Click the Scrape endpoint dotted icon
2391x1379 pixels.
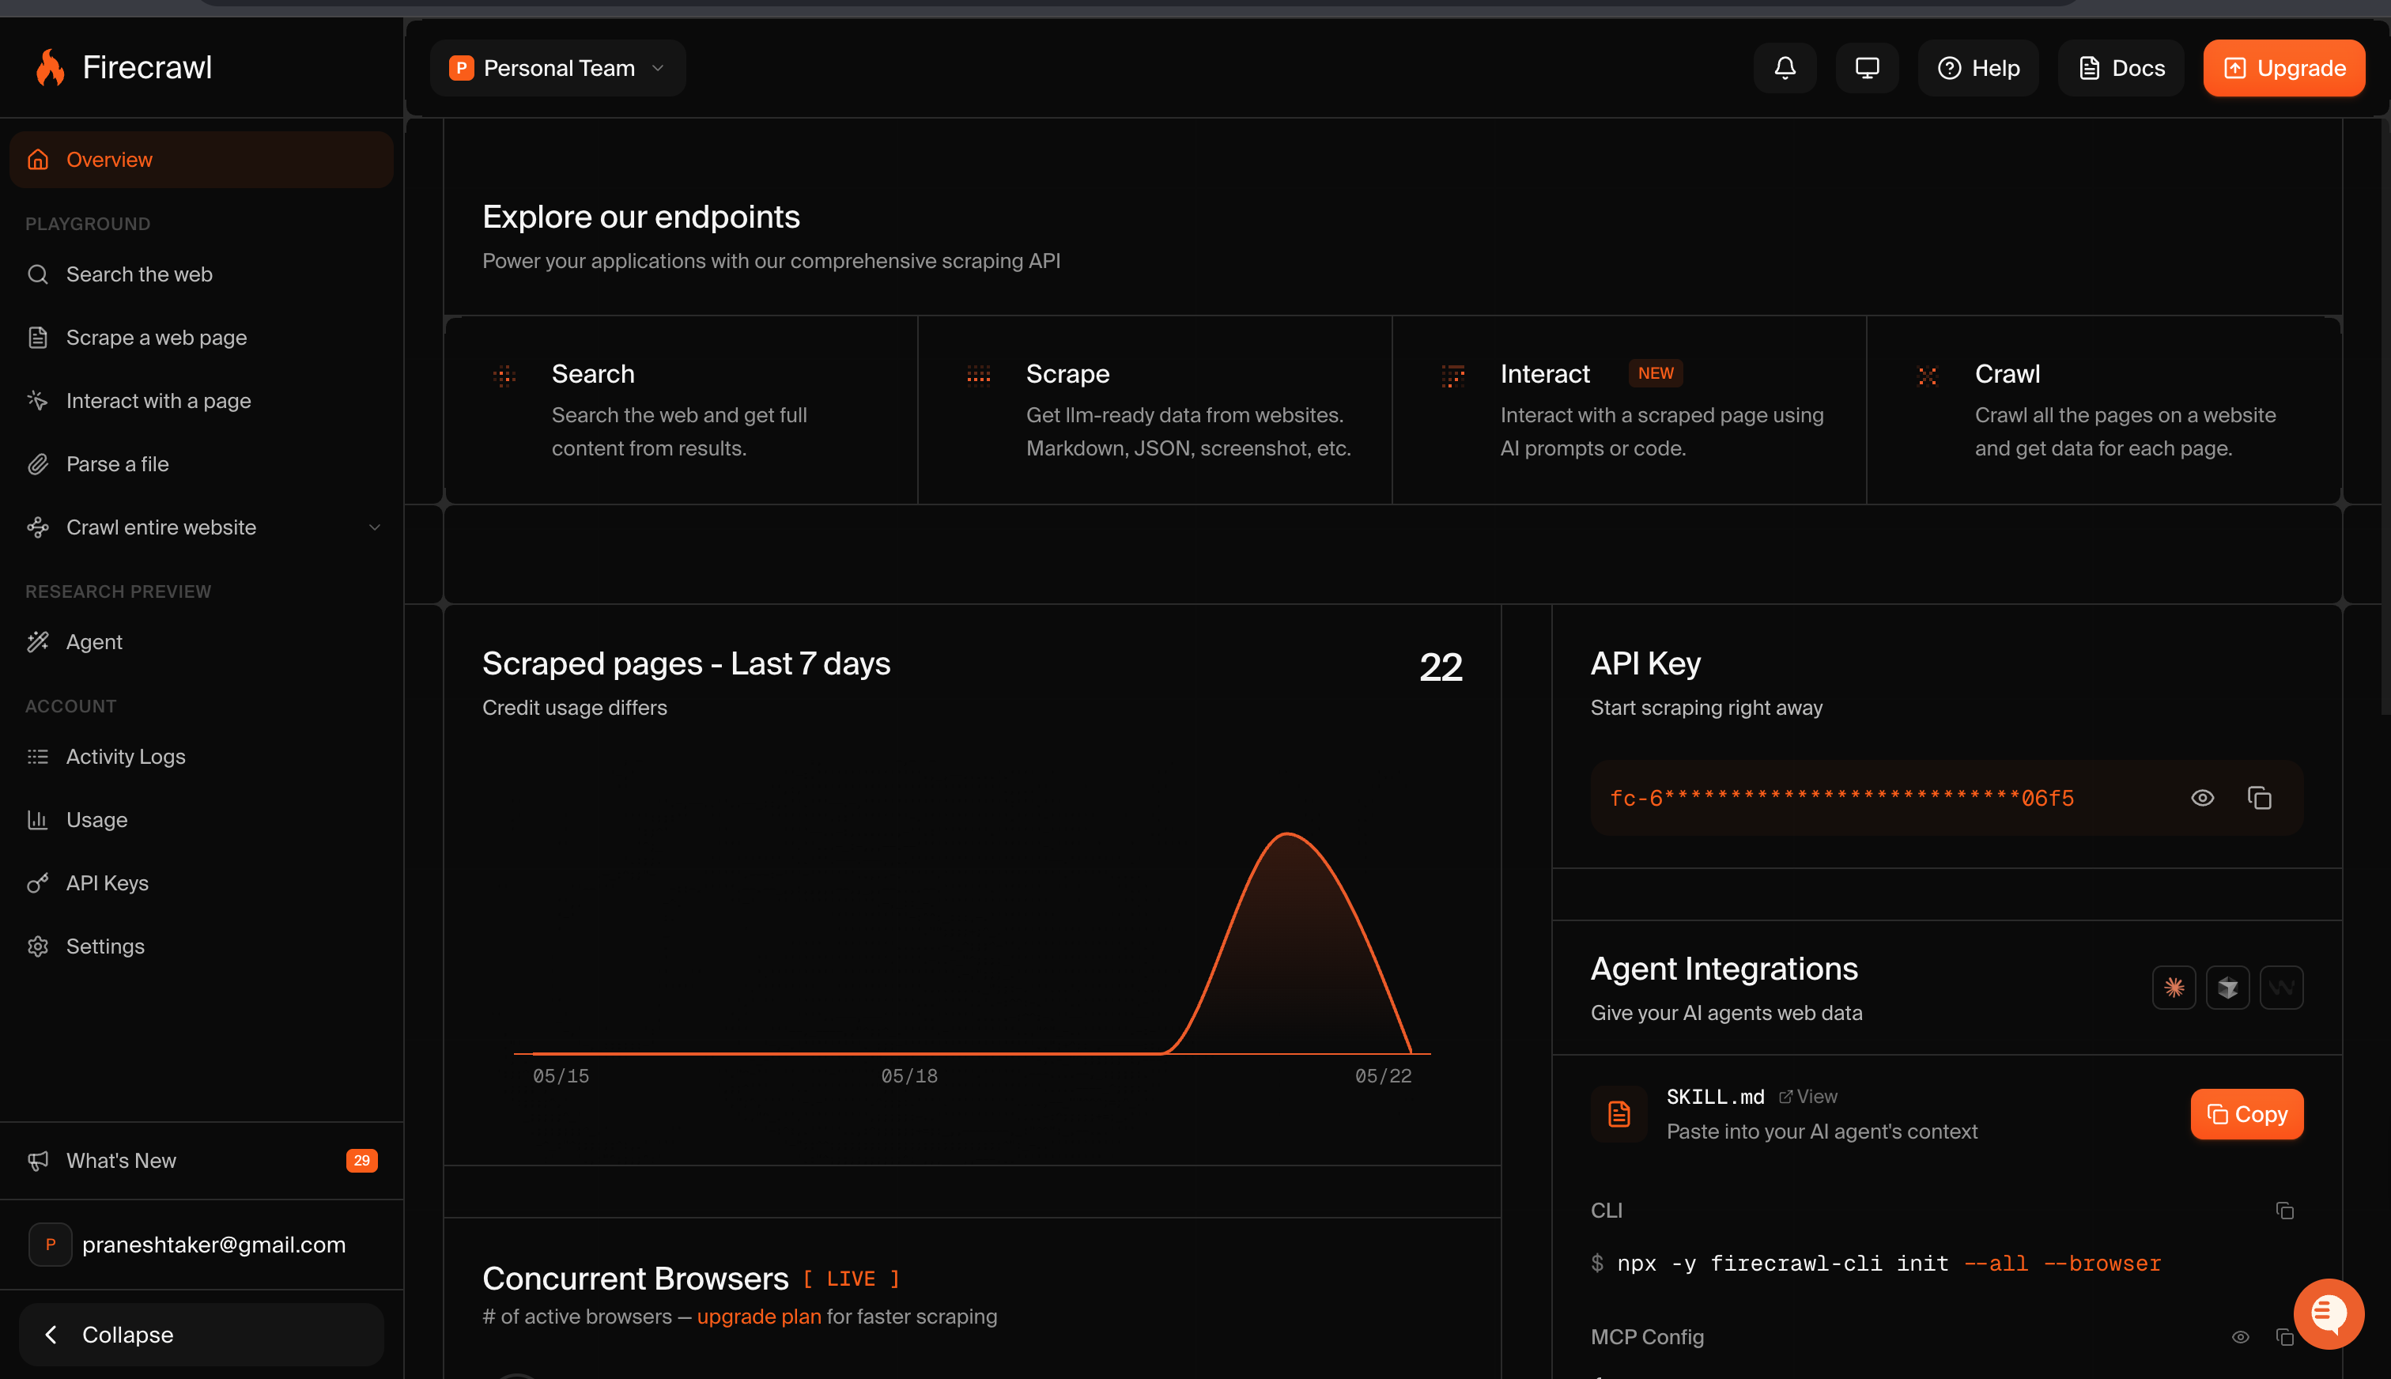click(979, 376)
